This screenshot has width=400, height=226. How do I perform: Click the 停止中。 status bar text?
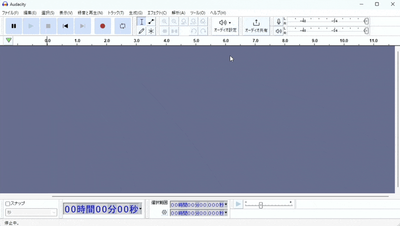pyautogui.click(x=11, y=223)
